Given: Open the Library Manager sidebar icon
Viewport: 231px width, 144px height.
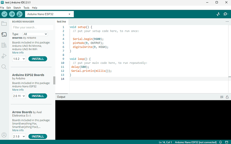Looking at the screenshot, I should (4, 45).
